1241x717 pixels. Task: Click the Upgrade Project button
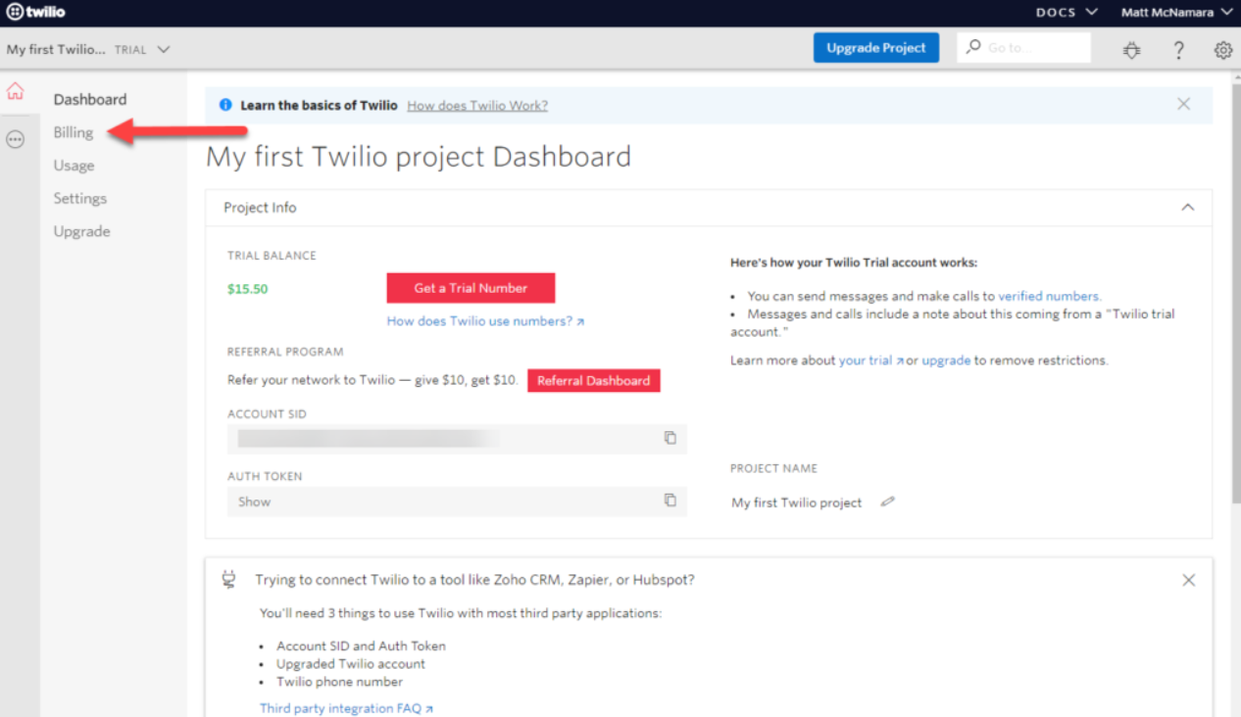tap(876, 48)
